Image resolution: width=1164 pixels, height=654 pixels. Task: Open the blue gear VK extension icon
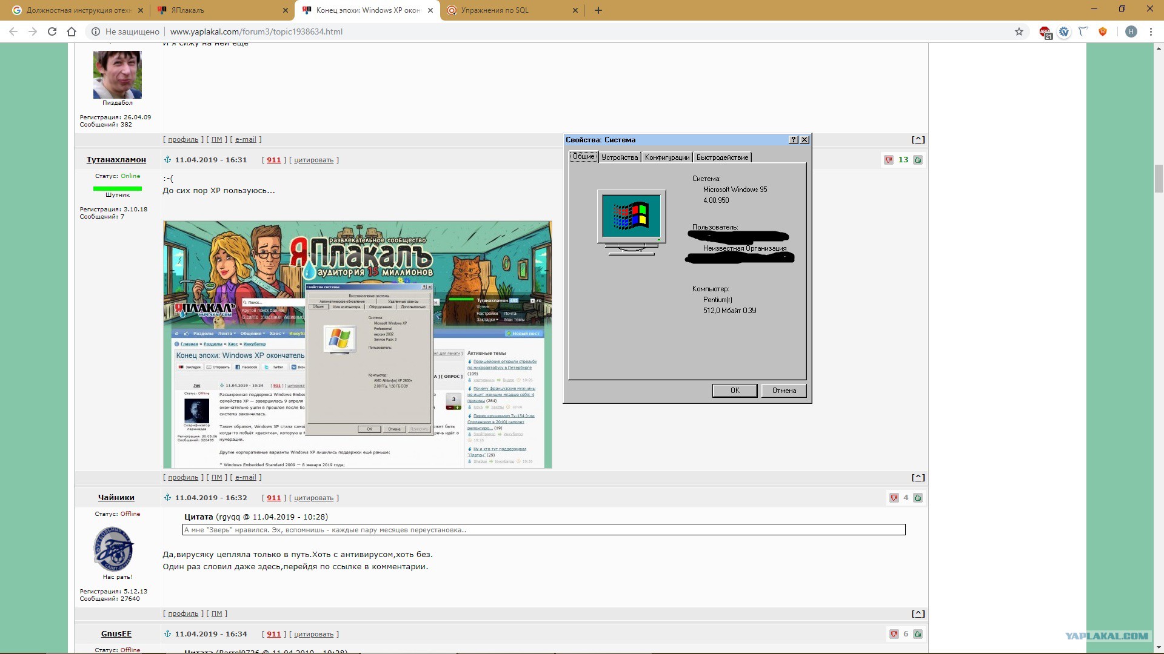tap(1064, 32)
